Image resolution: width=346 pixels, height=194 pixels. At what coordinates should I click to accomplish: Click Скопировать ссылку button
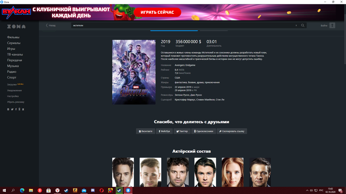coord(232,131)
